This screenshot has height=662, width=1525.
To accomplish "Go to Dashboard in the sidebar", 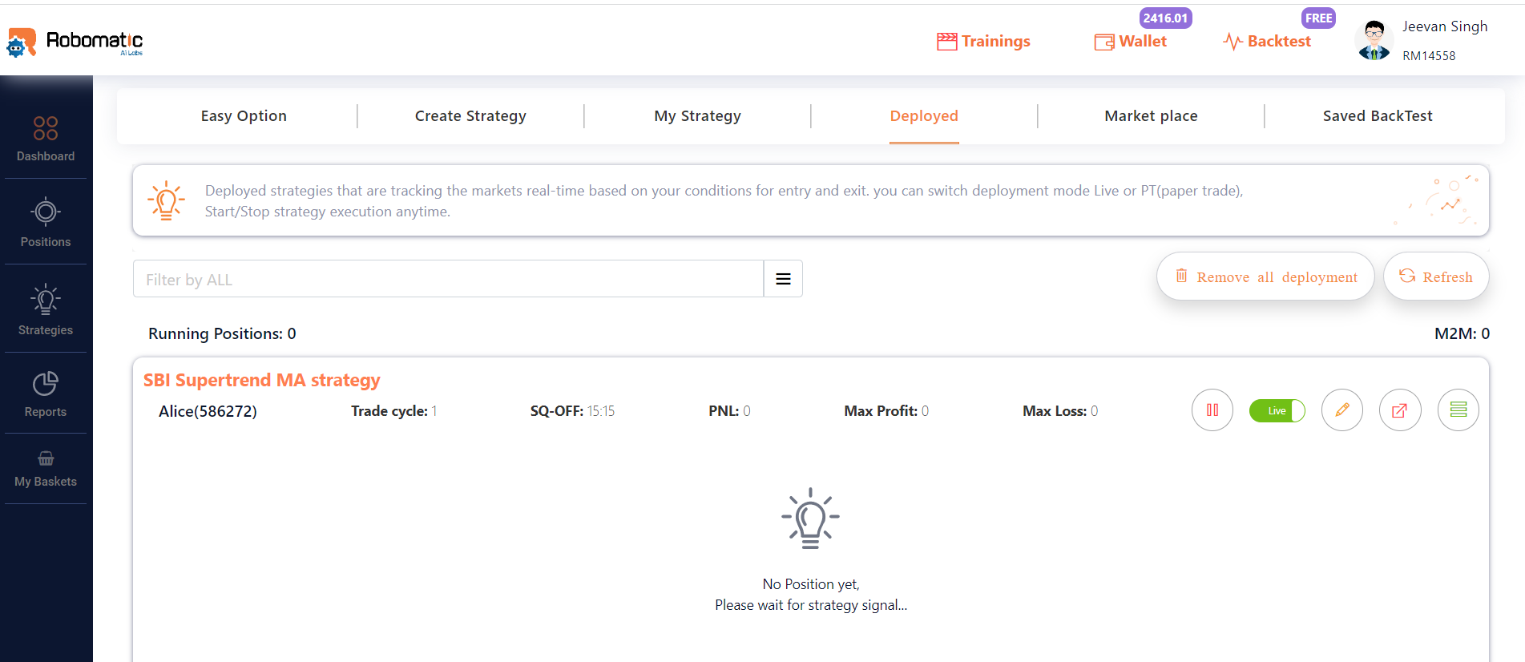I will pos(46,139).
